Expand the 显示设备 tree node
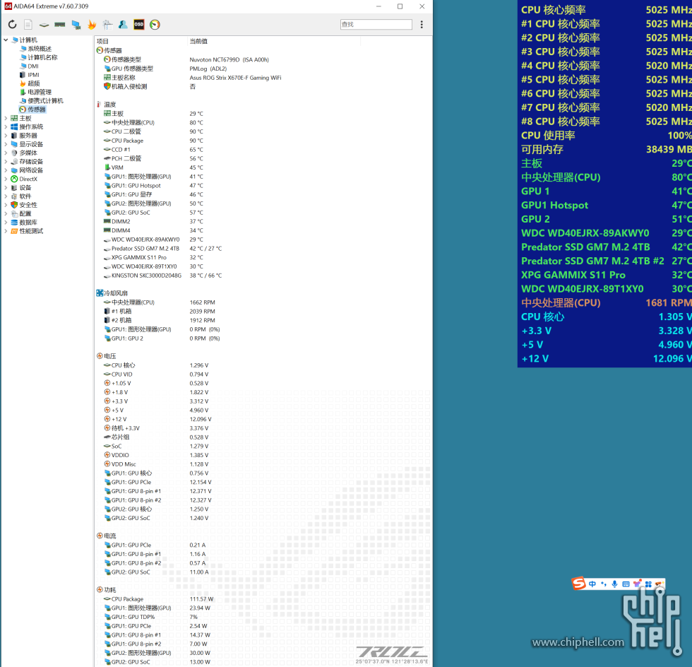 (x=6, y=144)
